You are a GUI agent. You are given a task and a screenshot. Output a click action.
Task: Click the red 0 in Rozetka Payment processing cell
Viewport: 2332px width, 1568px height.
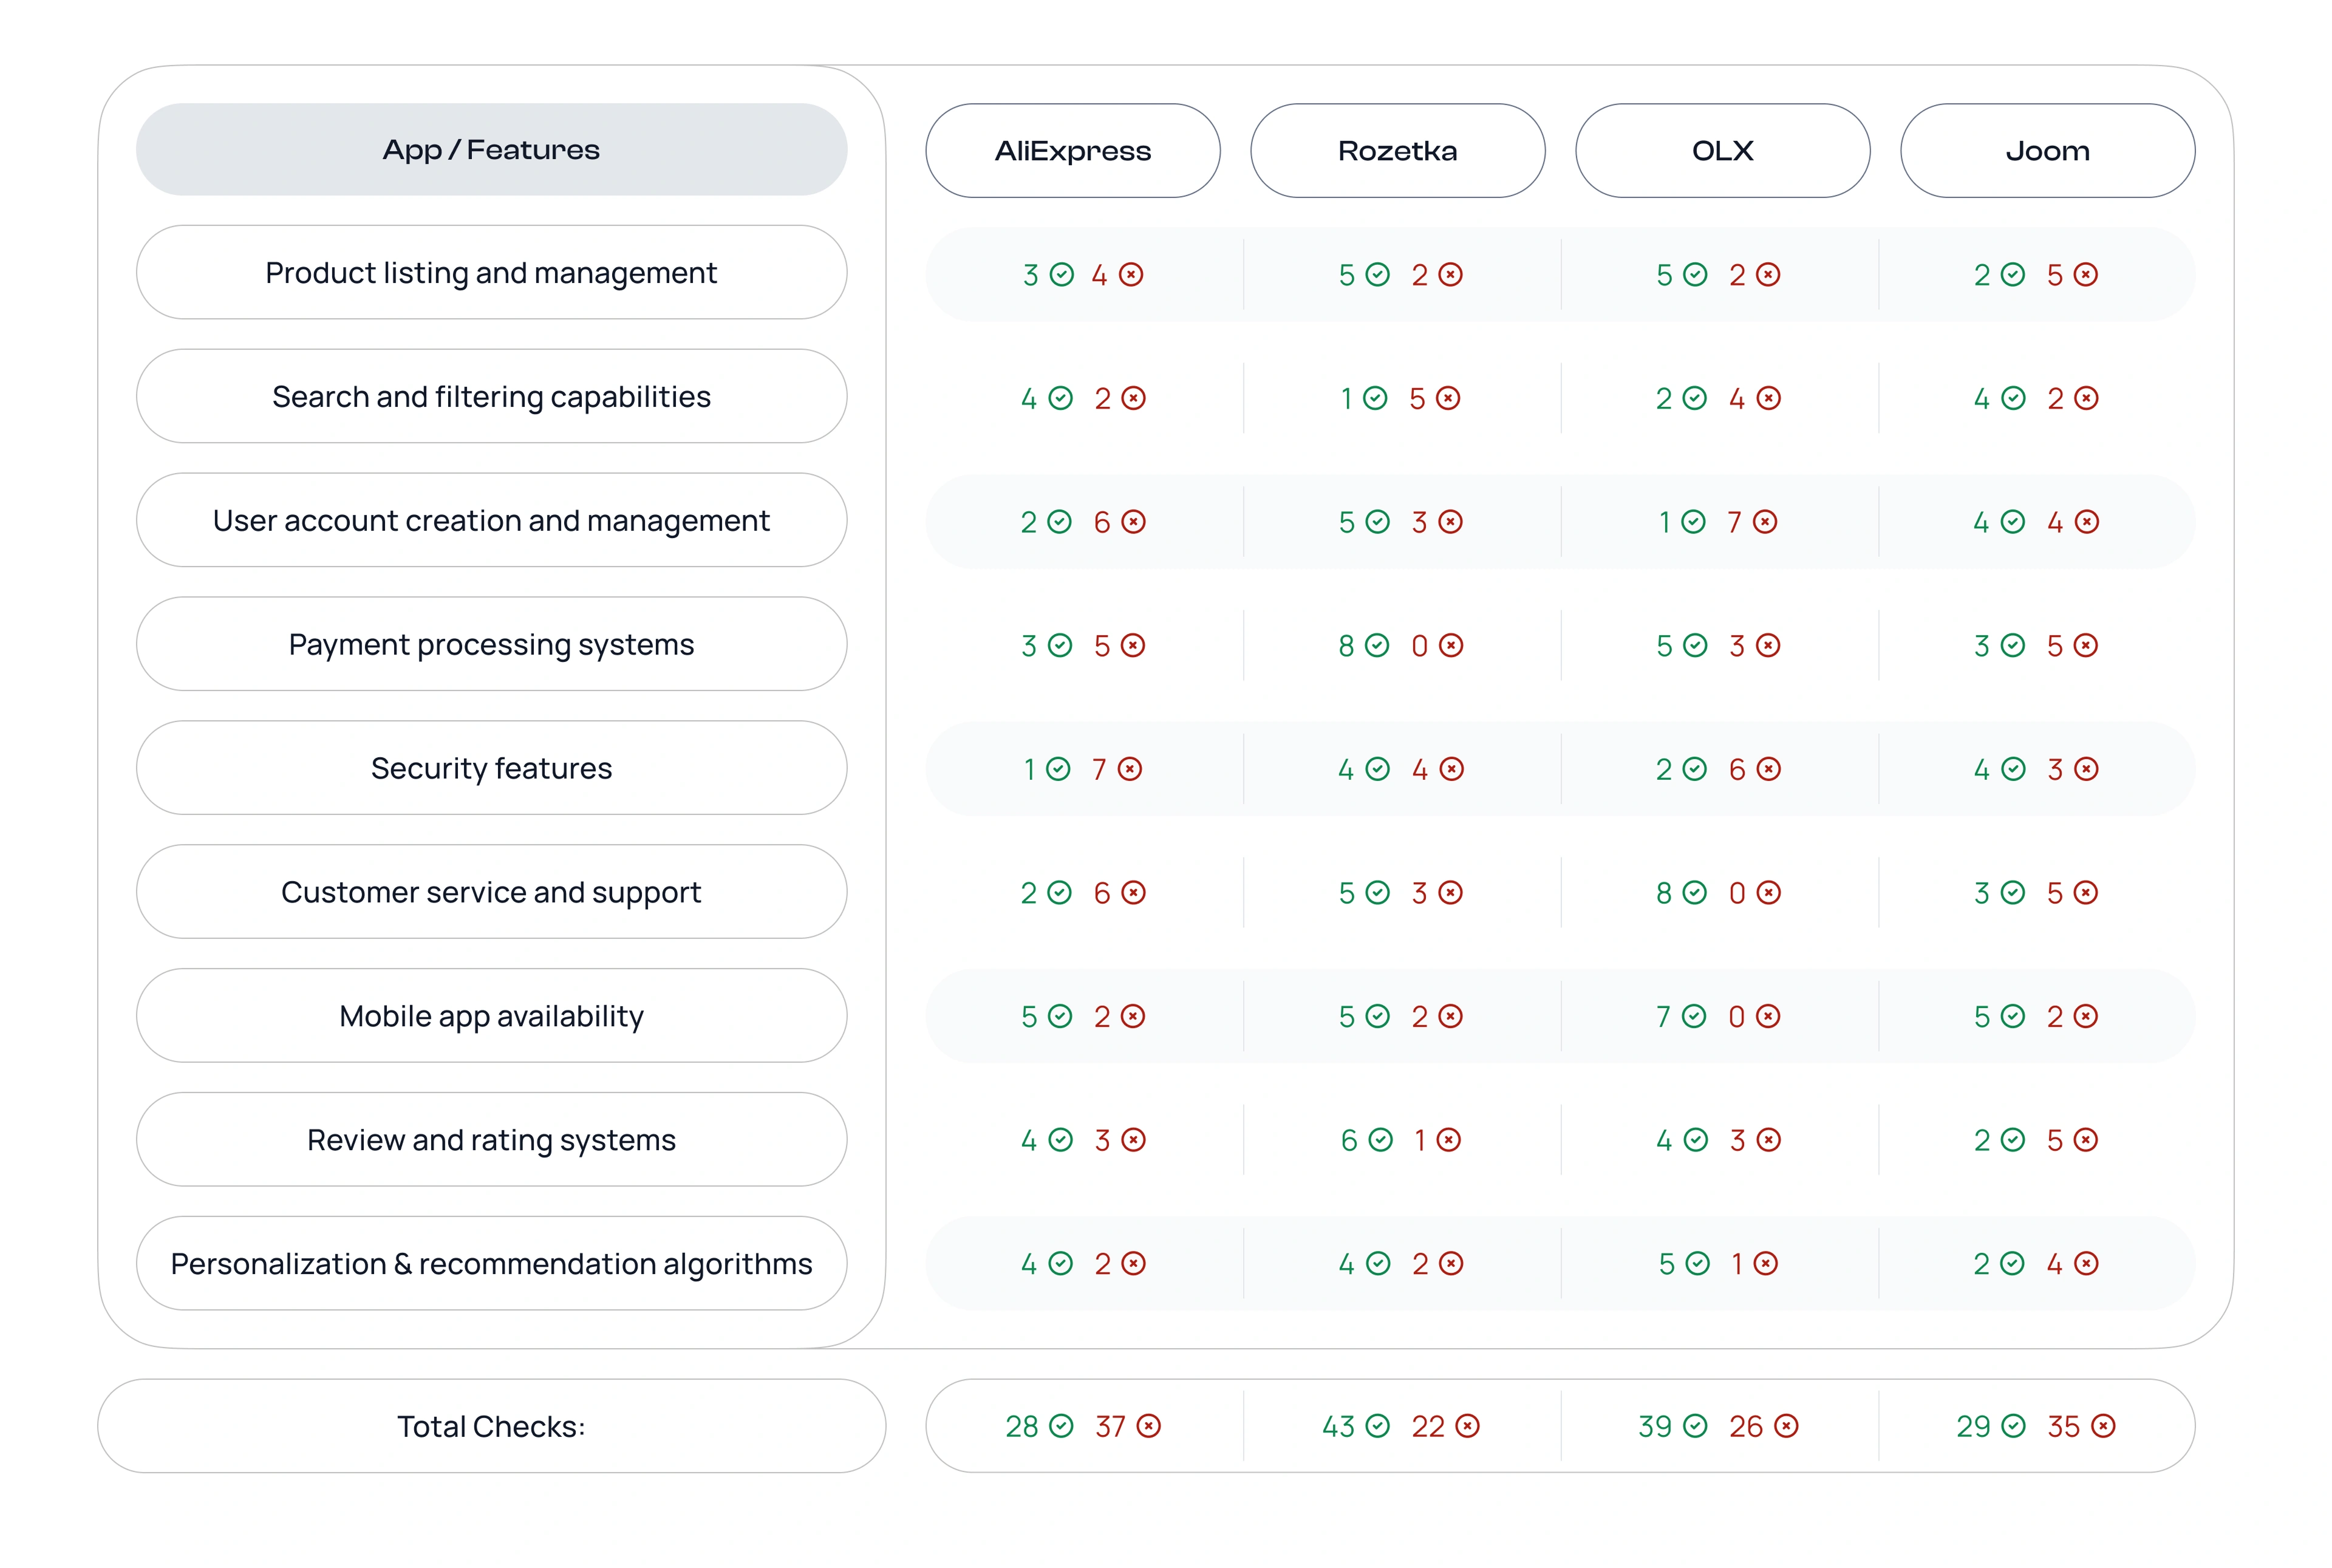pos(1419,646)
